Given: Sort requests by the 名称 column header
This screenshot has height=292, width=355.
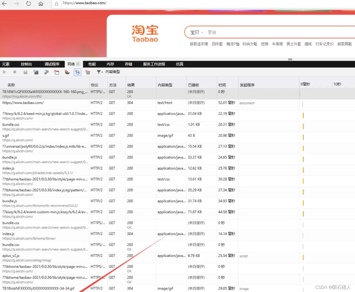Looking at the screenshot, I should point(11,85).
